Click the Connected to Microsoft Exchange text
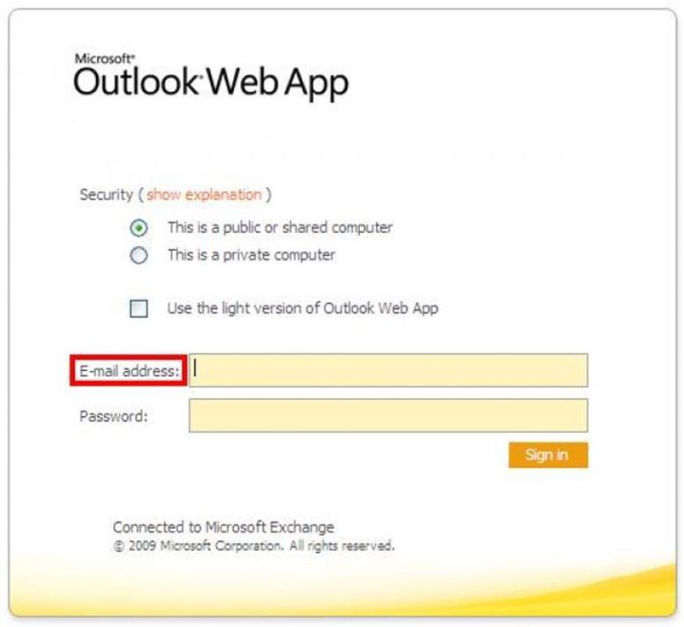684x627 pixels. (223, 527)
